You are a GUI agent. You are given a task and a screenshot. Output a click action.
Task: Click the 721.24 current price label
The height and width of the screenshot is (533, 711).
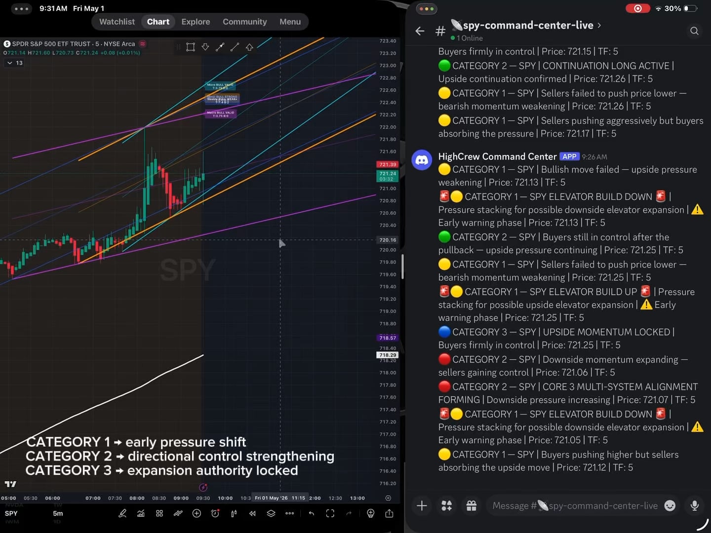[x=388, y=176]
